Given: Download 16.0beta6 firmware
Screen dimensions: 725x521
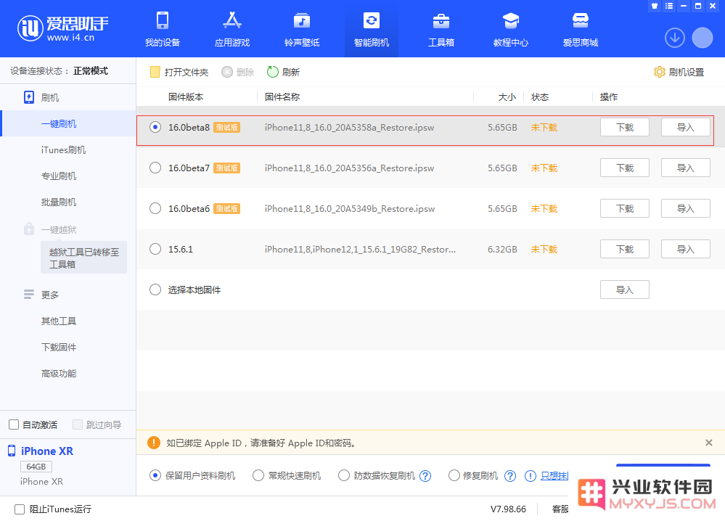Looking at the screenshot, I should point(625,208).
